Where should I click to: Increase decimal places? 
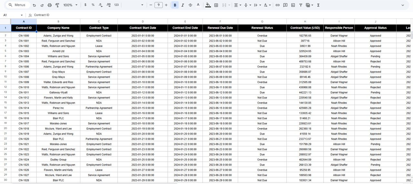[108, 5]
